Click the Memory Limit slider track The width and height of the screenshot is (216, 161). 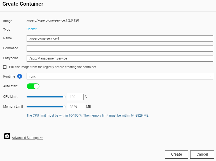pyautogui.click(x=46, y=107)
